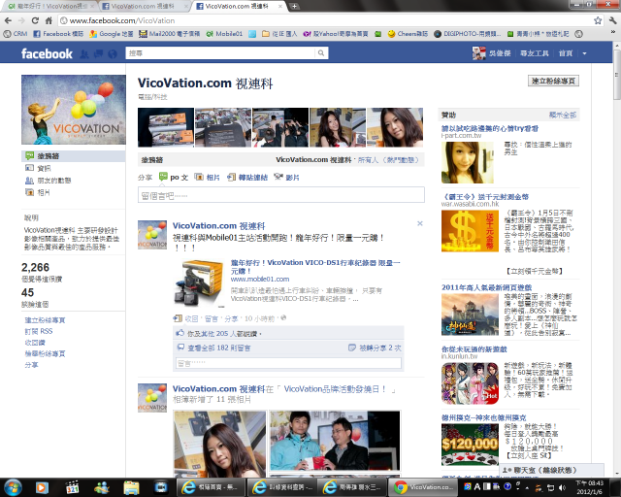Click the browser forward arrow
Viewport: 621px width, 497px height.
[21, 20]
